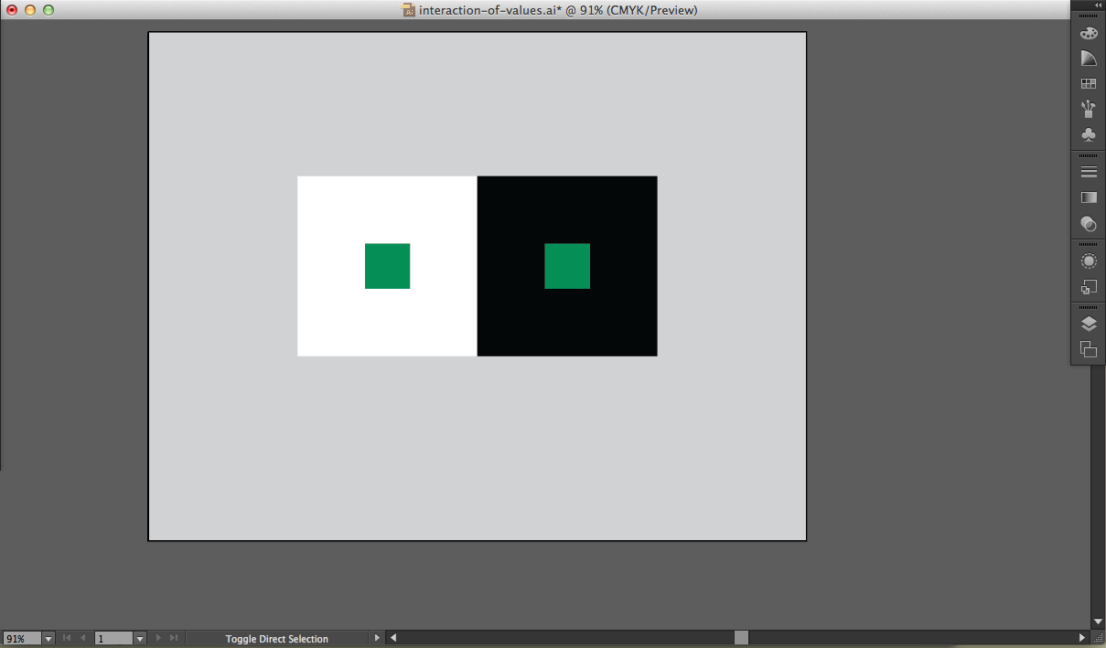The width and height of the screenshot is (1106, 648).
Task: Open the Swatches panel grid icon
Action: pyautogui.click(x=1089, y=84)
